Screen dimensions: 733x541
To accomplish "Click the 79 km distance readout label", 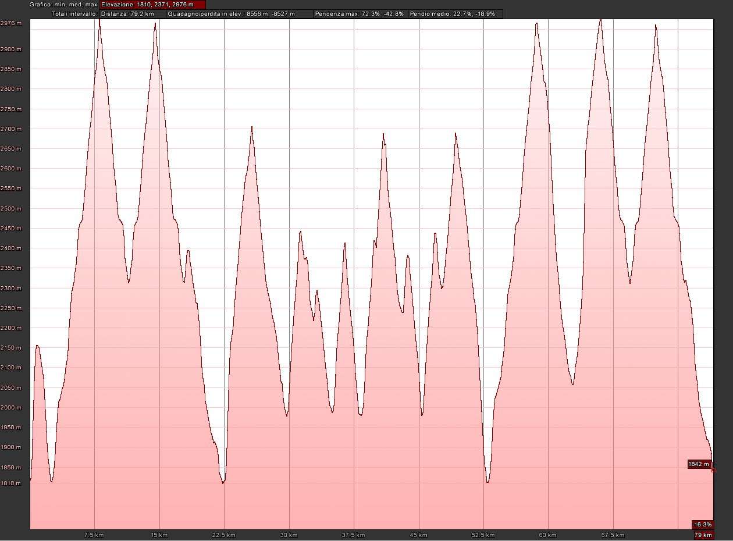I will point(703,535).
